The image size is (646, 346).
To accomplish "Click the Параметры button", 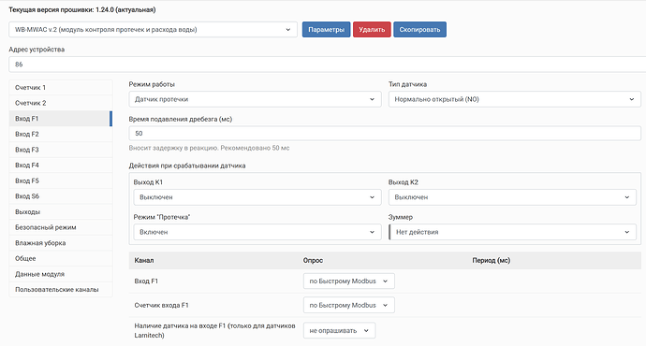I will (x=327, y=30).
